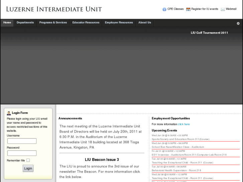Click the LIU Beacon Issue 3 heading
The width and height of the screenshot is (243, 182).
[102, 160]
